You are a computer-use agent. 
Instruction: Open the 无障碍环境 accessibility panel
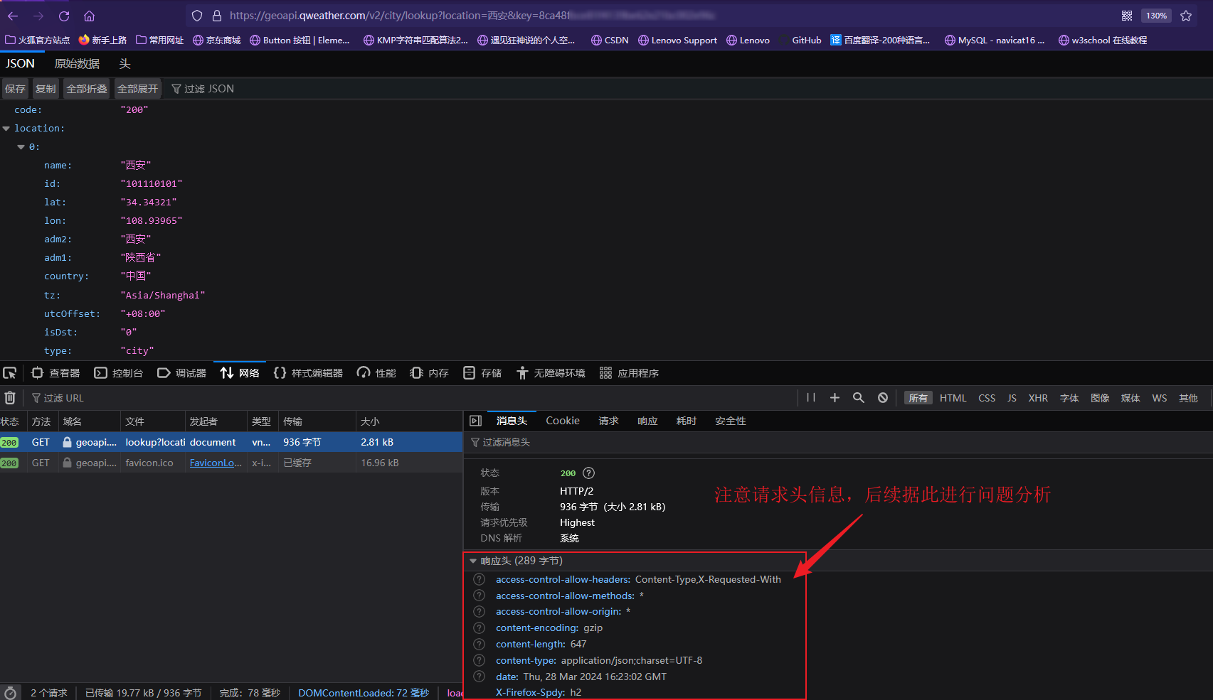click(x=551, y=373)
